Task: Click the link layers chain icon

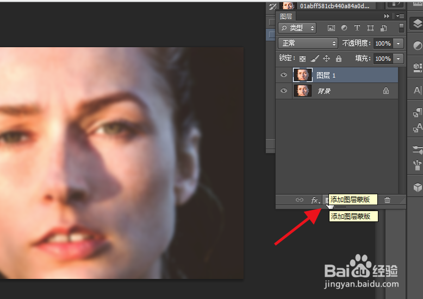Action: point(300,200)
